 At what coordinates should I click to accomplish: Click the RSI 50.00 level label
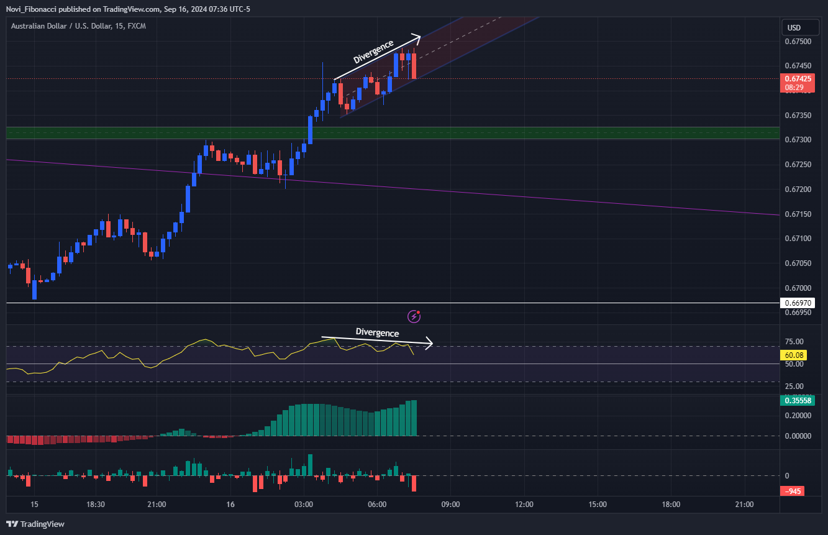pyautogui.click(x=794, y=364)
